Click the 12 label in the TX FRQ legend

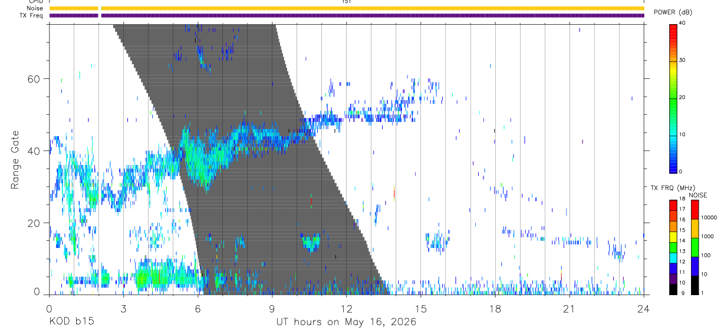point(683,262)
